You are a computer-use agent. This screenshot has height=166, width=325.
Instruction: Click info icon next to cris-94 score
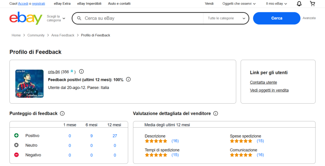click(81, 71)
